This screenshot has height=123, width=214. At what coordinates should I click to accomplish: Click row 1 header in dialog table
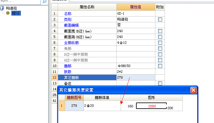pos(62,106)
